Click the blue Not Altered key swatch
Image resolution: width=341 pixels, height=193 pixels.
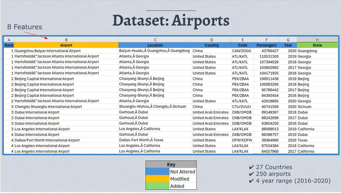coord(158,172)
